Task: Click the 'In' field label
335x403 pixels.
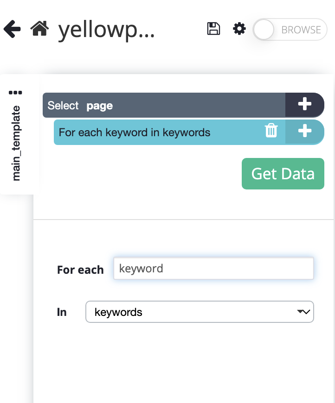Action: click(x=62, y=312)
